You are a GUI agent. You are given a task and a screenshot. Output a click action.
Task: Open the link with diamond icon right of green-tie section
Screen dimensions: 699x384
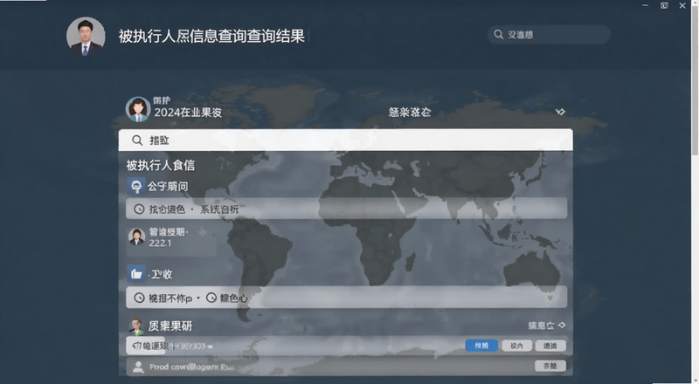(547, 326)
